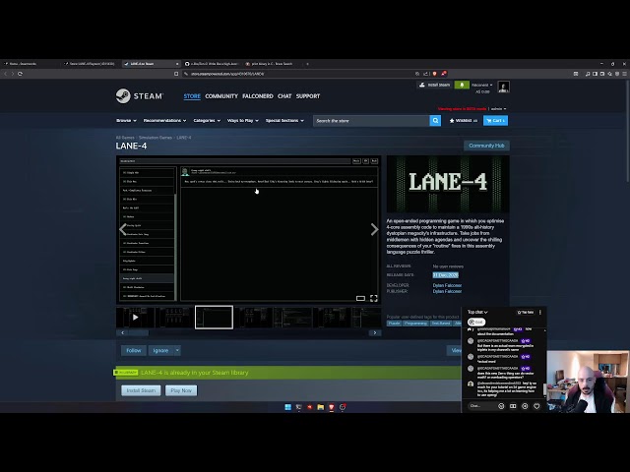This screenshot has width=630, height=472.
Task: Click the Brave shields icon
Action: click(435, 74)
